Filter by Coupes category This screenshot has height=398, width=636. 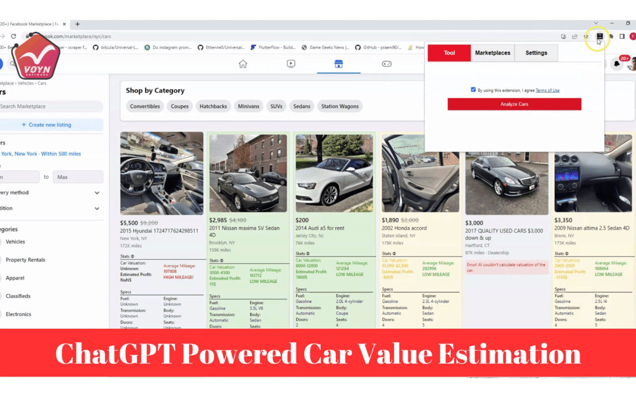[180, 106]
